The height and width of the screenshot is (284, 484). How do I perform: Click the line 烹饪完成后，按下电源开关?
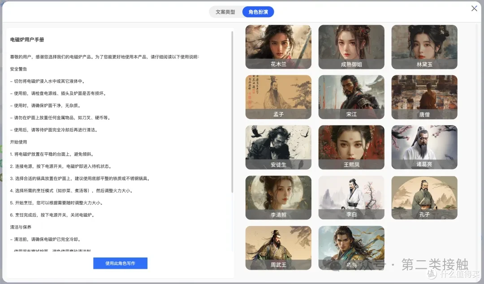52,215
